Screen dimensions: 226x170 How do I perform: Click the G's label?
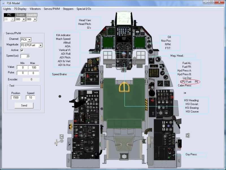click(x=89, y=27)
